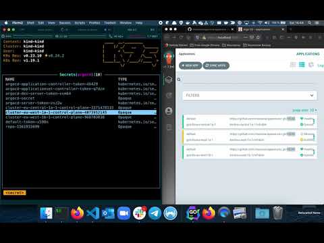This screenshot has width=324, height=243.
Task: Open the iTerm2 application menu
Action: (x=18, y=23)
